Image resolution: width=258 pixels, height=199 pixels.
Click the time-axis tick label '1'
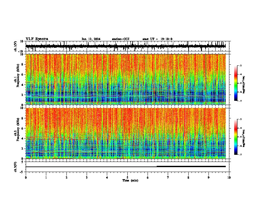coord(46,178)
